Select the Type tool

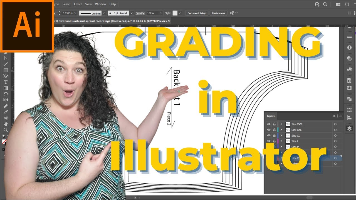pyautogui.click(x=6, y=82)
